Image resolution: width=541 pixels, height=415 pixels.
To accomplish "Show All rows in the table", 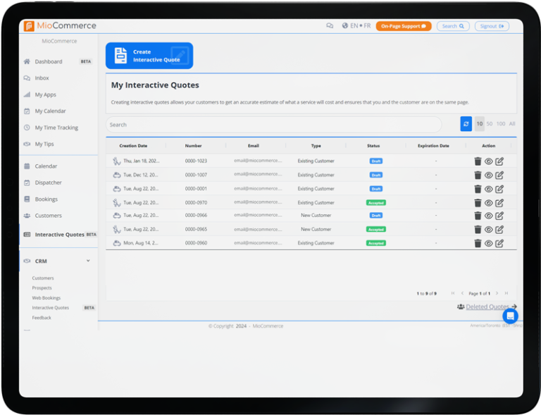I will click(512, 124).
